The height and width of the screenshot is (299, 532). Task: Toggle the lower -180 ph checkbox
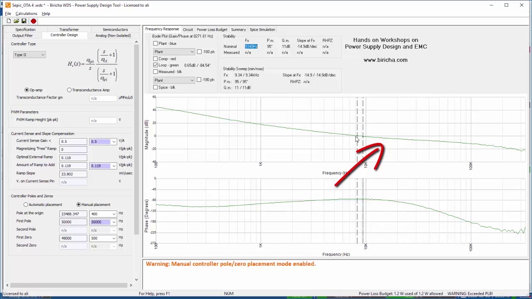tap(199, 80)
